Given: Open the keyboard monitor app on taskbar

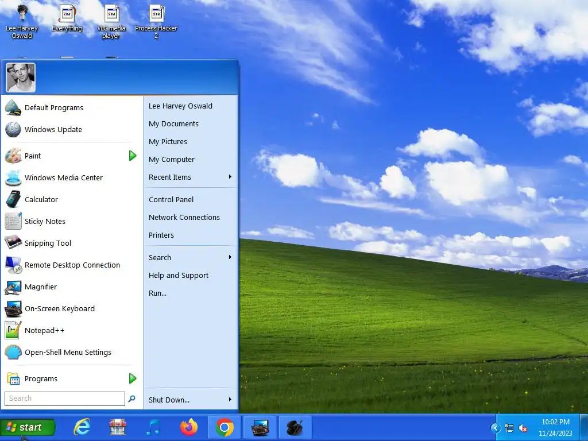Looking at the screenshot, I should tap(260, 427).
